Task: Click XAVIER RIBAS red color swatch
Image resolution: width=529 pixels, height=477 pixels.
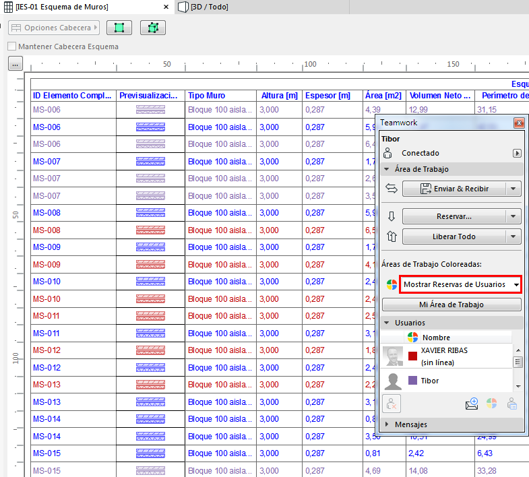Action: pos(412,356)
